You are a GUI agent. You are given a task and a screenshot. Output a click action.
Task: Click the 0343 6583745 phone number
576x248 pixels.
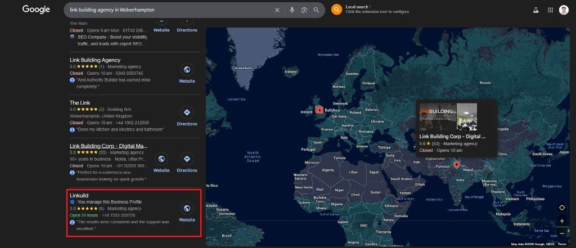(x=128, y=73)
